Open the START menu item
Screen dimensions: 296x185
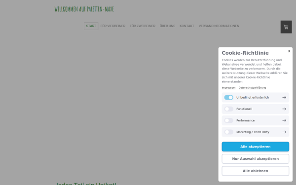tap(91, 26)
